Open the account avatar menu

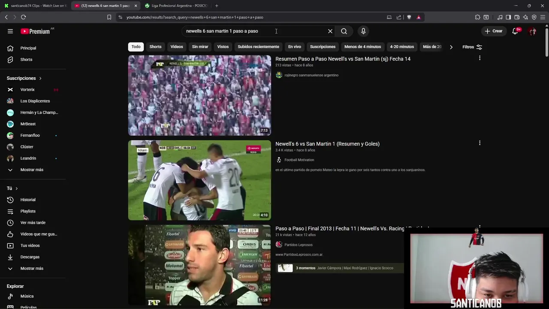pos(533,31)
